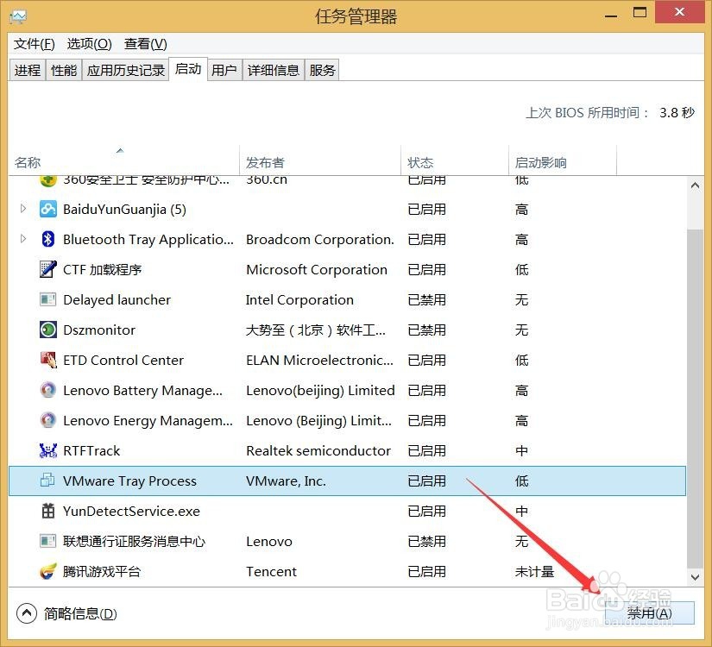
Task: Select the Delayed launcher row name
Action: pos(117,299)
